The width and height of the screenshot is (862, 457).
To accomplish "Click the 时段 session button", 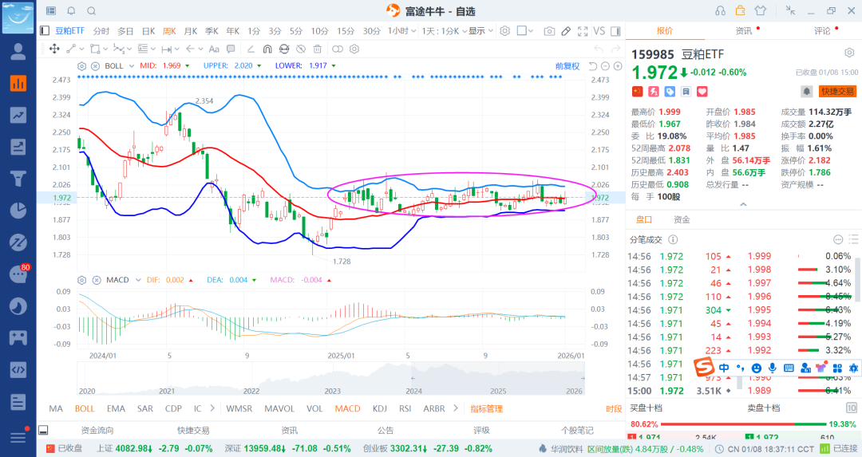I will point(614,408).
